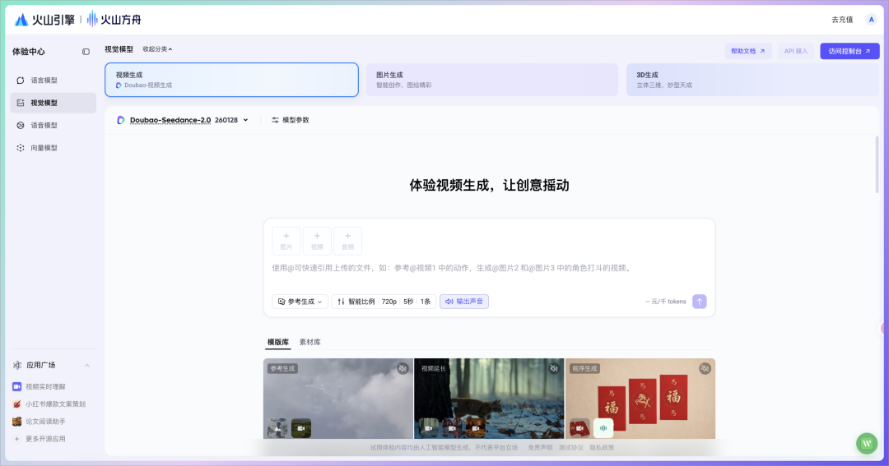Click the prompt text input area
The height and width of the screenshot is (466, 889).
(x=489, y=269)
